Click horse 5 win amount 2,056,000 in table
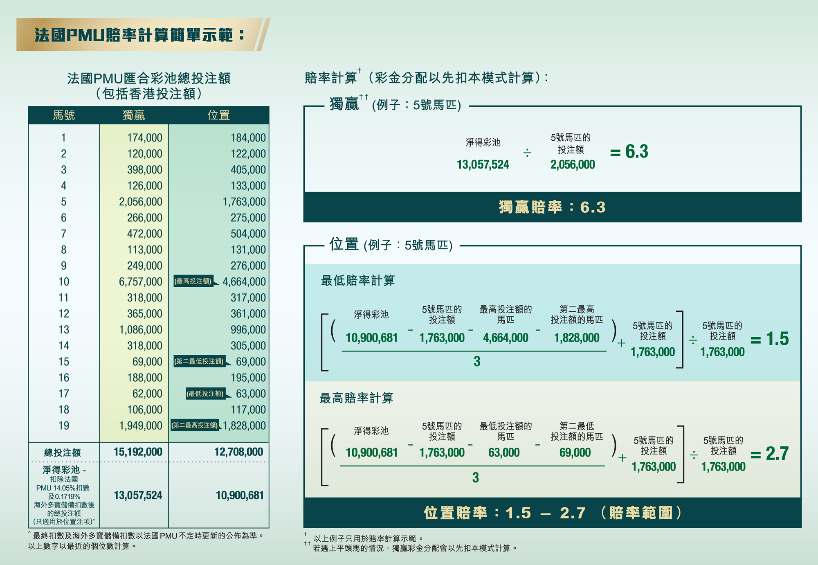818x565 pixels. [140, 202]
